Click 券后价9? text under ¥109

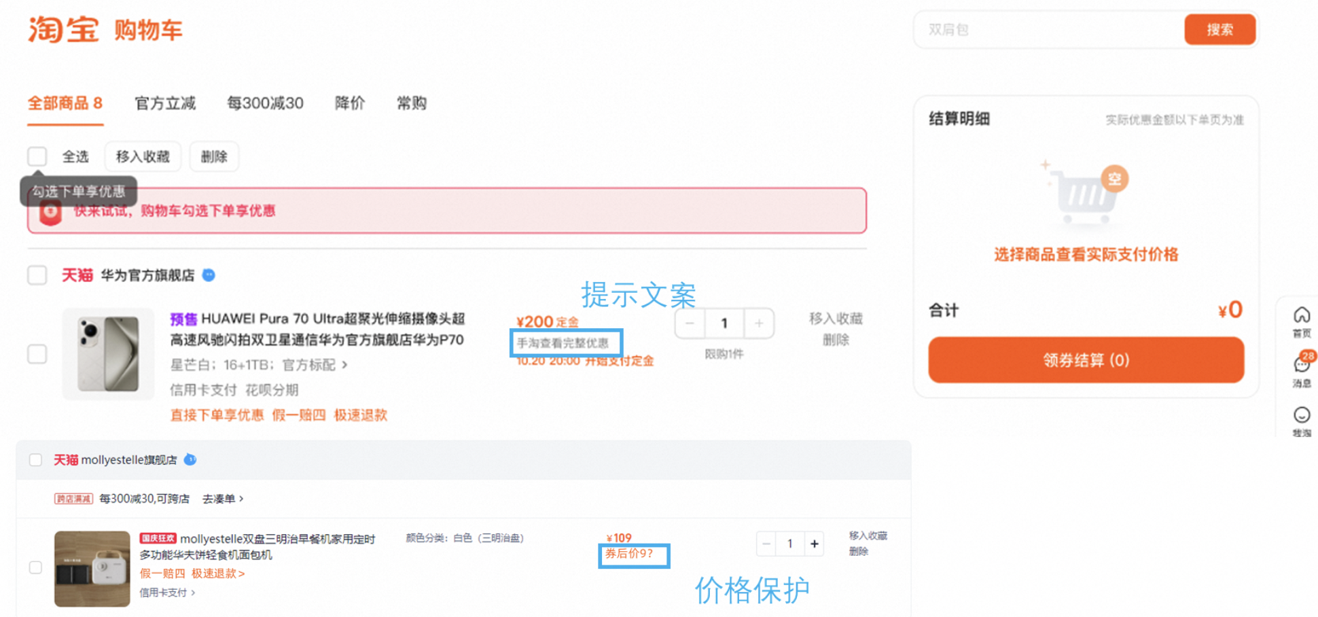click(629, 554)
